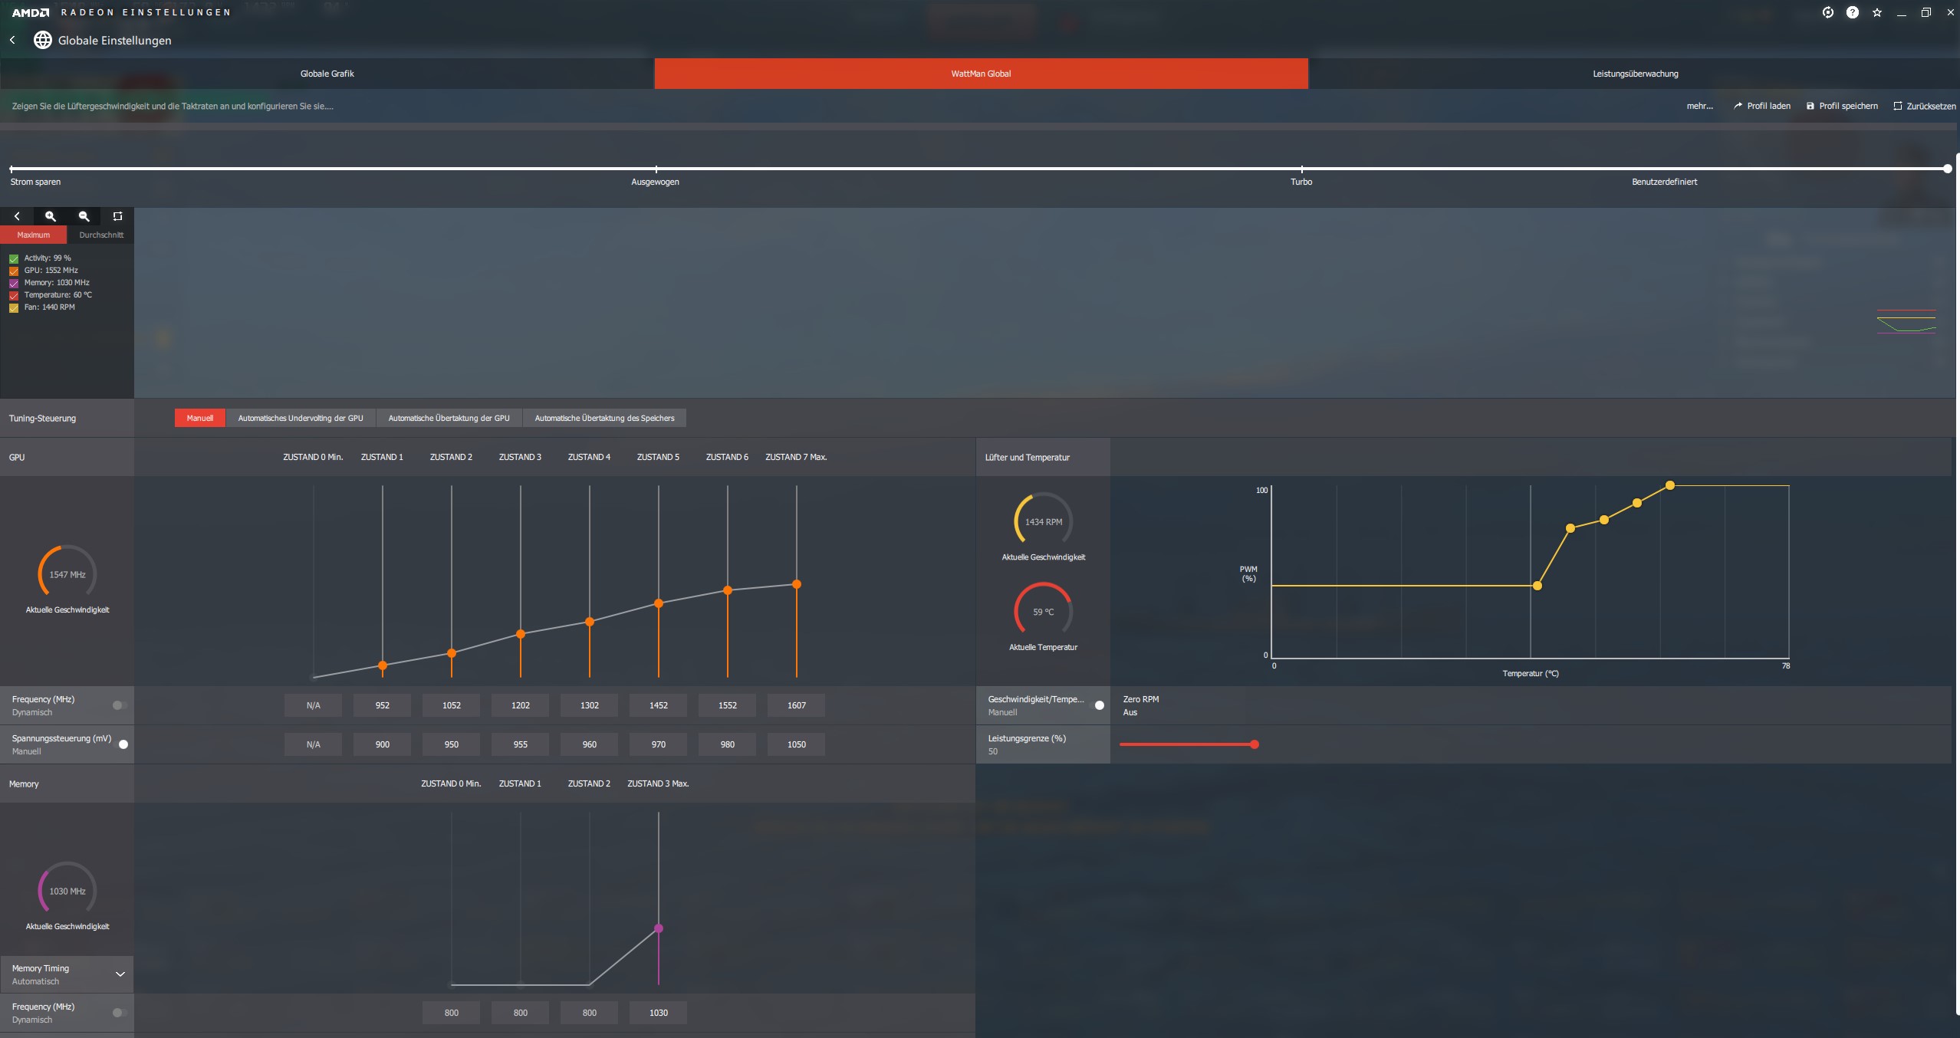Viewport: 1960px width, 1038px height.
Task: Click Profil speichern
Action: [x=1842, y=106]
